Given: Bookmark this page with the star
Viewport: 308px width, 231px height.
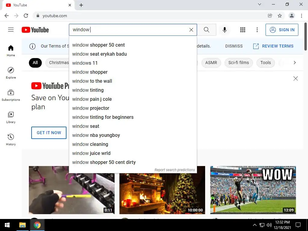Looking at the screenshot, I should pyautogui.click(x=280, y=16).
